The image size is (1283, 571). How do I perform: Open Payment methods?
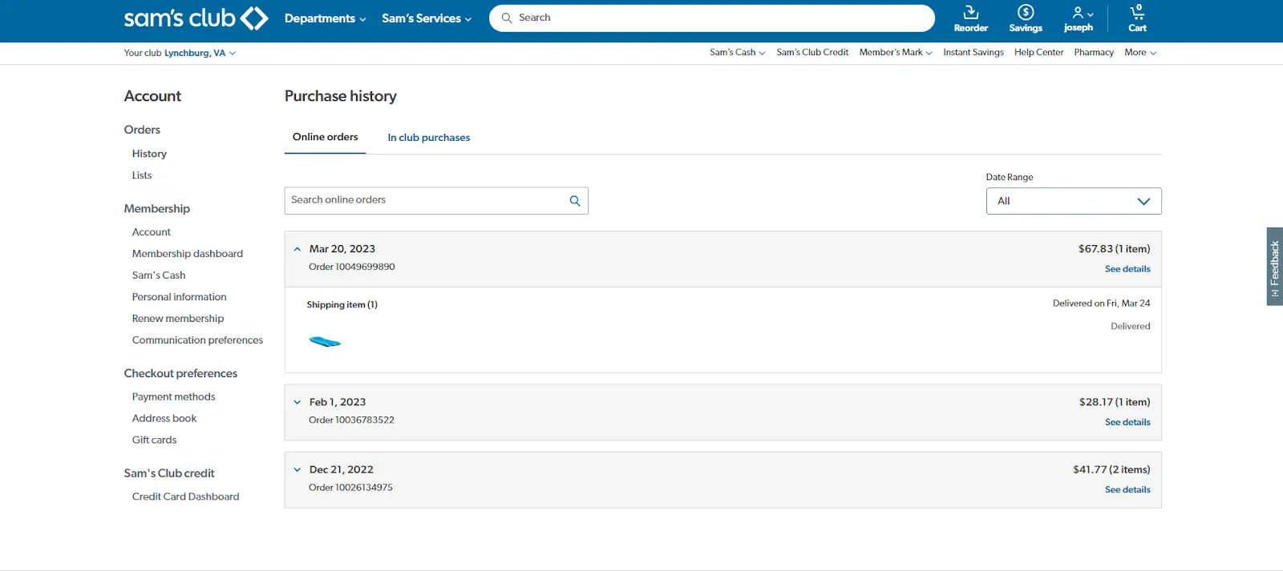(x=173, y=397)
